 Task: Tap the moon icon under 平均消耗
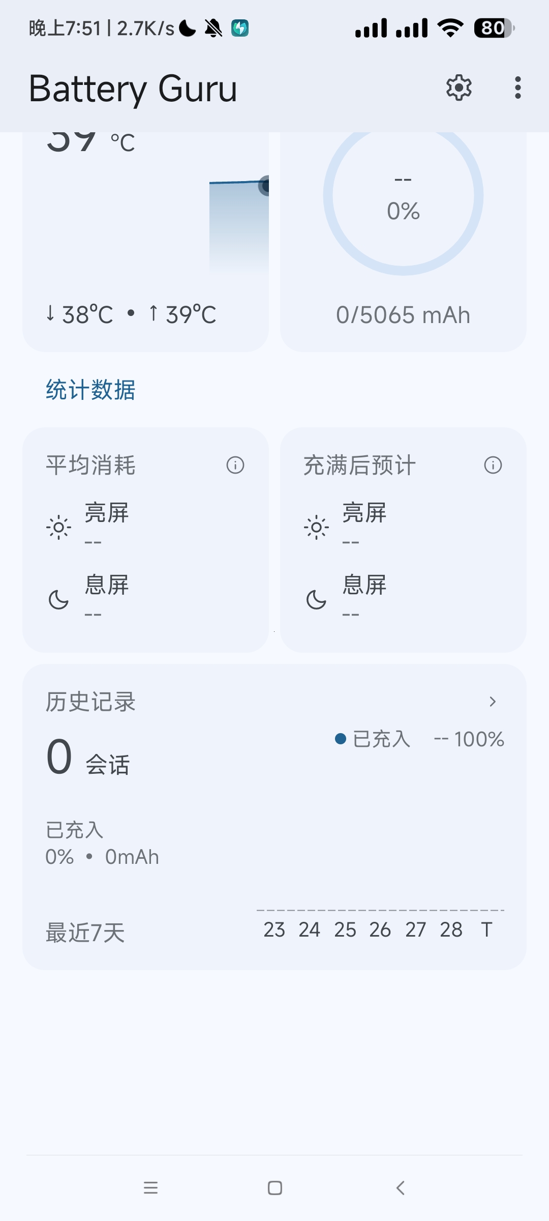(58, 600)
